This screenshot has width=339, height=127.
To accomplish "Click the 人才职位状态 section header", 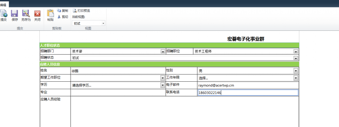I will coord(169,45).
